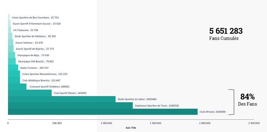Image resolution: width=267 pixels, height=132 pixels.
Task: Select the 'Fans Cumulés' caption
Action: click(224, 38)
